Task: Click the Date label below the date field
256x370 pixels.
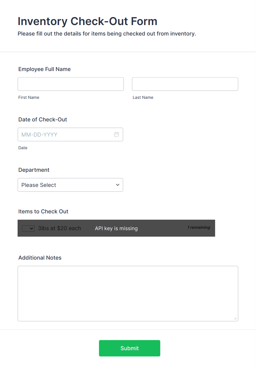Action: coord(23,148)
